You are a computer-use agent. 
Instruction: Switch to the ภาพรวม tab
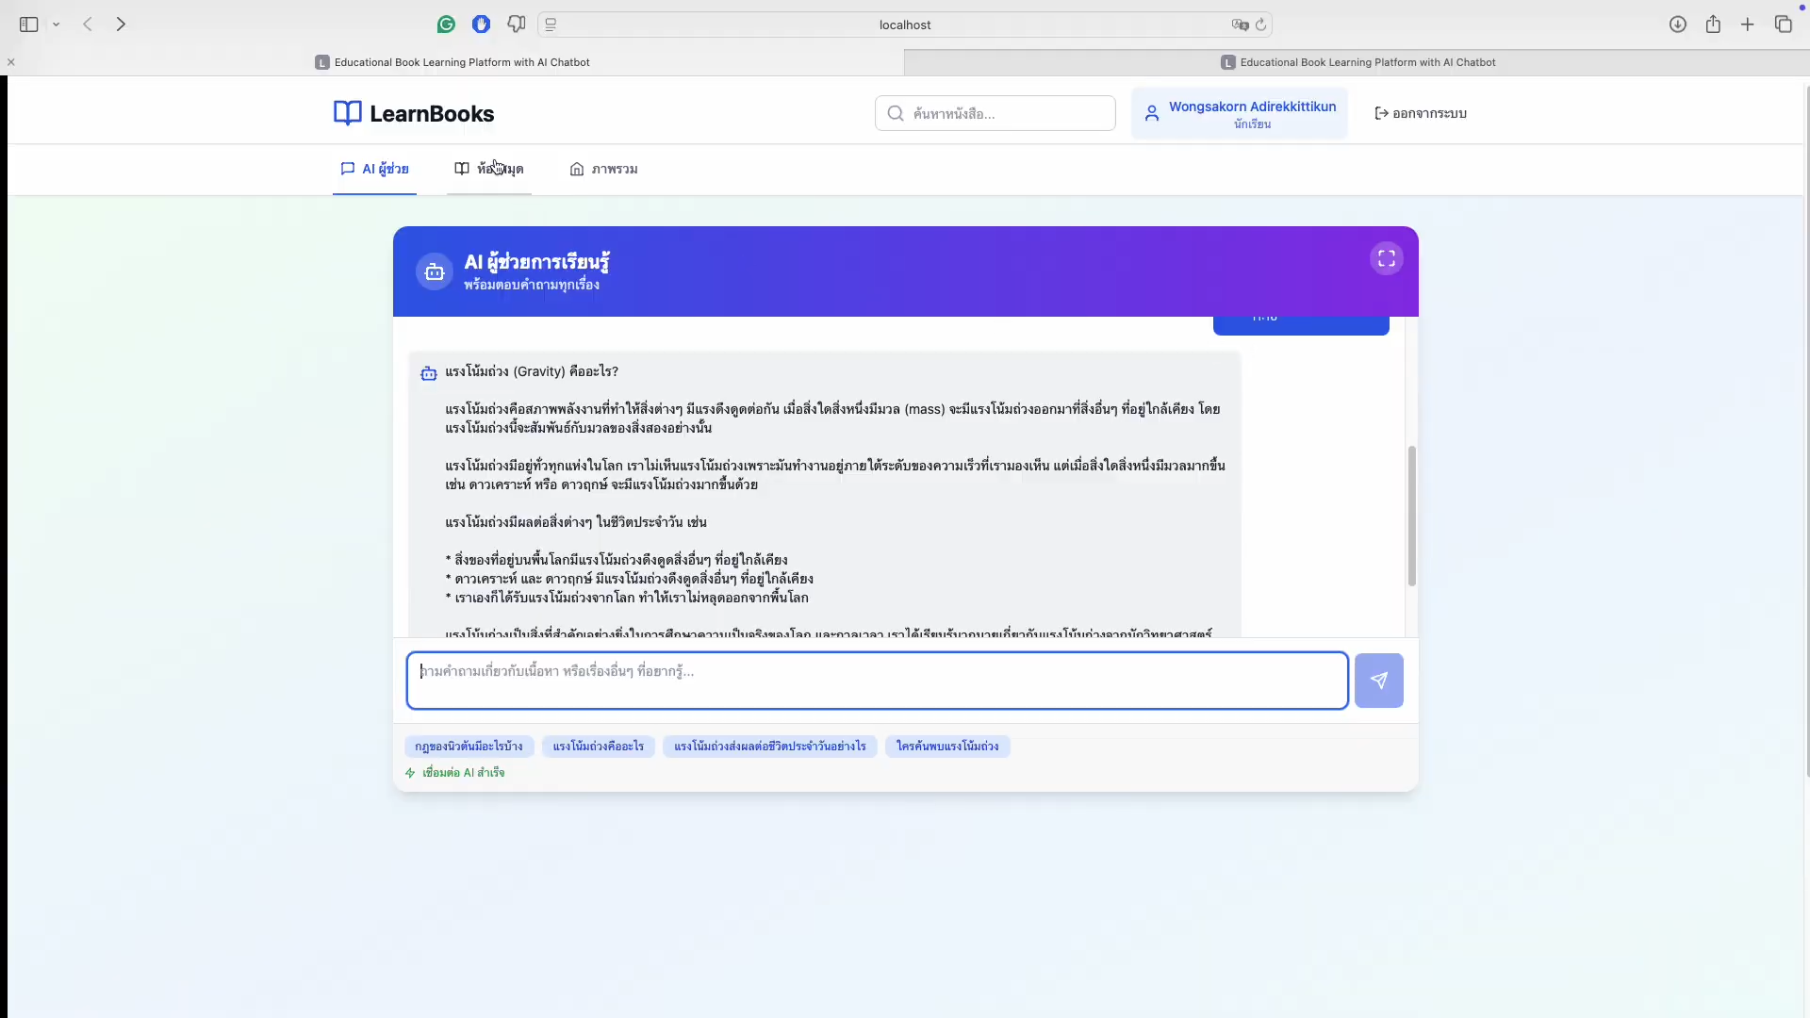[x=603, y=170]
